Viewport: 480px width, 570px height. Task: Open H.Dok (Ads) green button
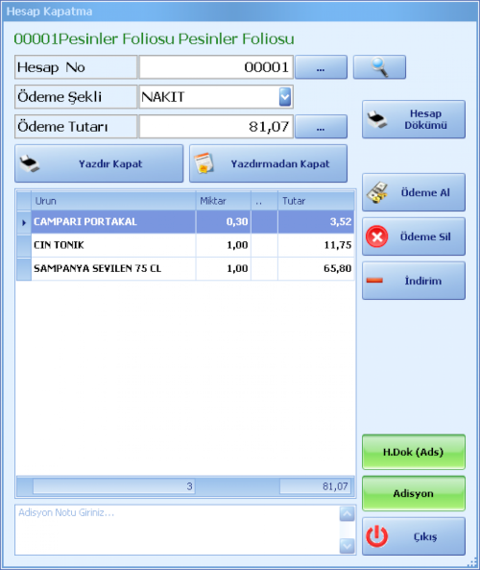click(x=414, y=452)
